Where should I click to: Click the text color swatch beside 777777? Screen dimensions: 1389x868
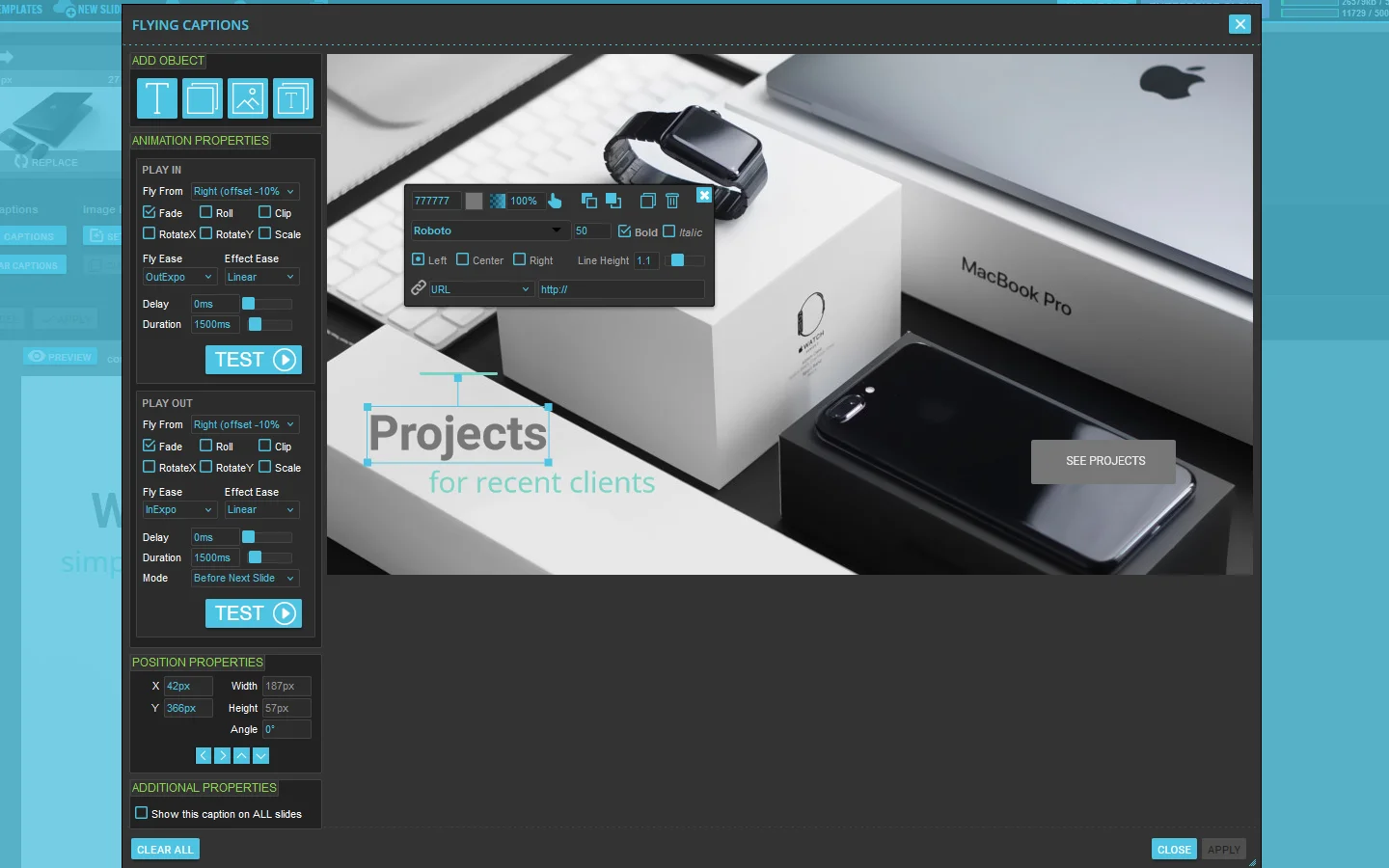[474, 201]
